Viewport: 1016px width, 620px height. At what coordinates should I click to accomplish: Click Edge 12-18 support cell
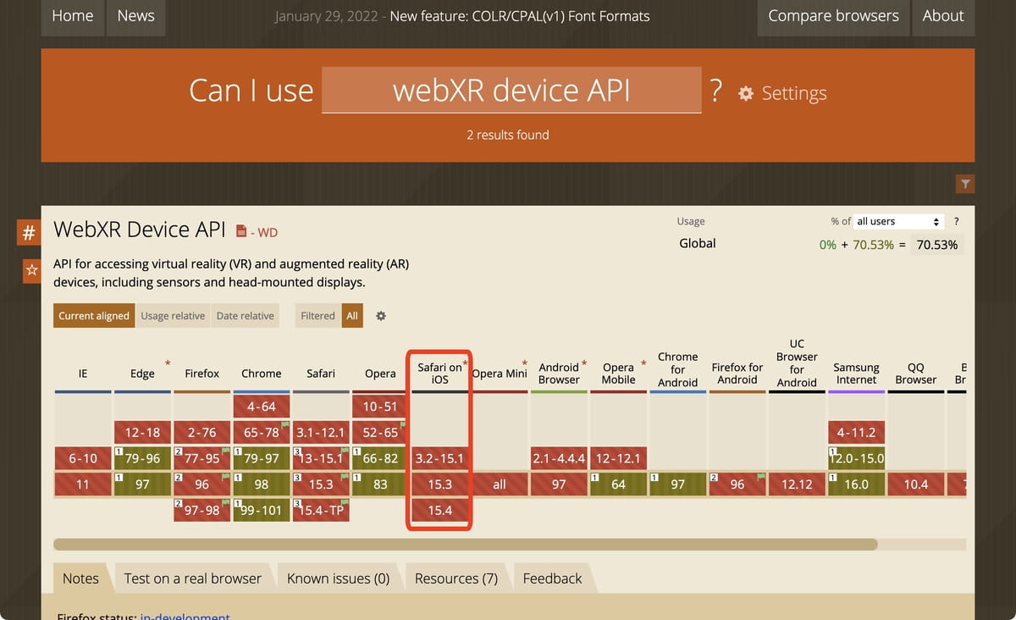pyautogui.click(x=142, y=432)
